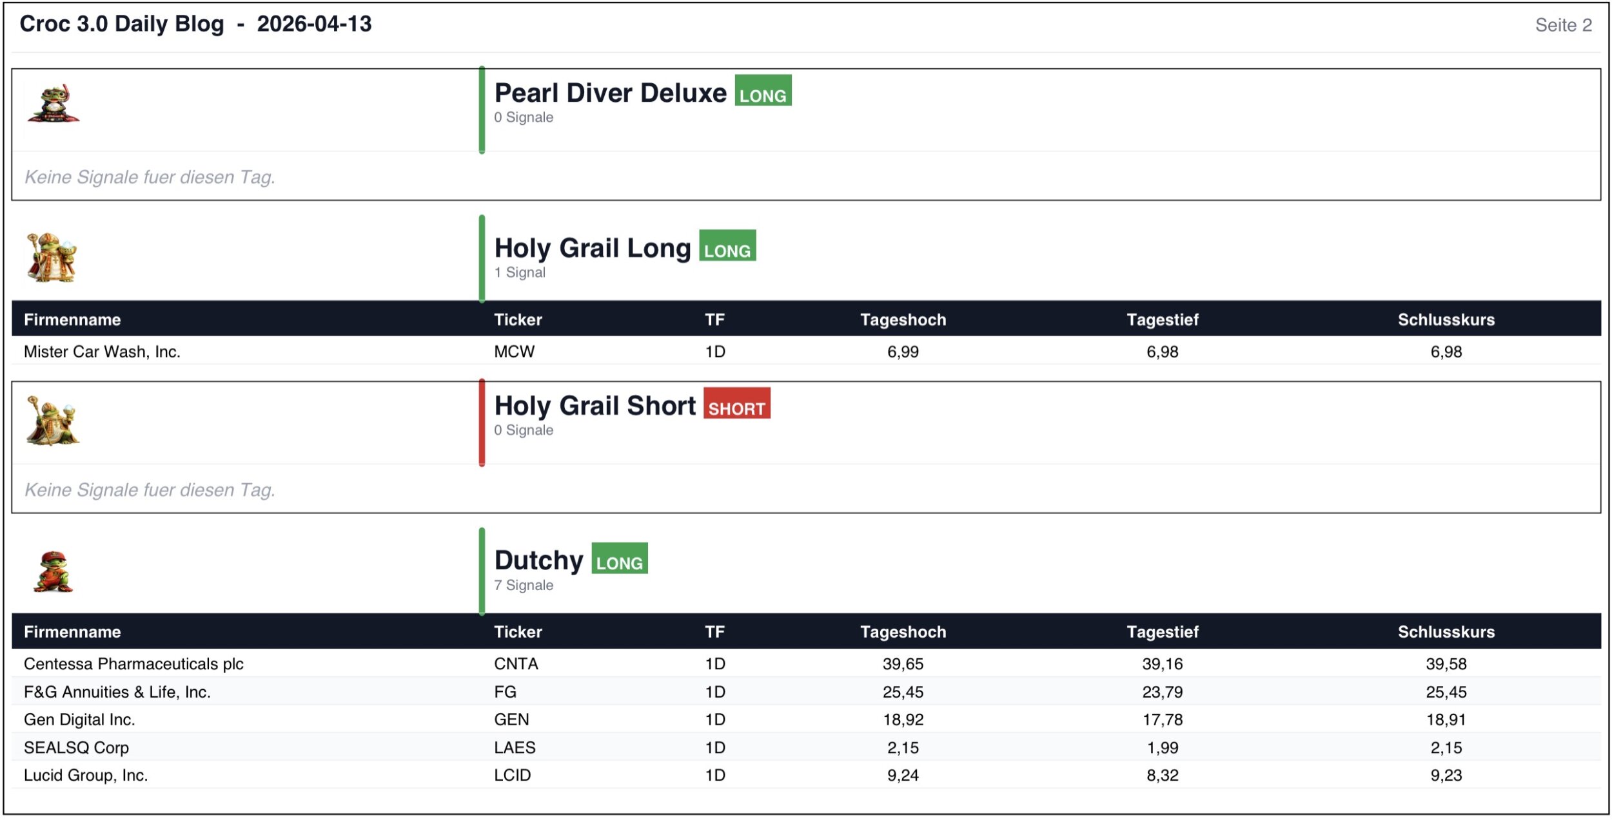Image resolution: width=1612 pixels, height=820 pixels.
Task: Click the Ticker column header in Dutchy table
Action: [518, 632]
